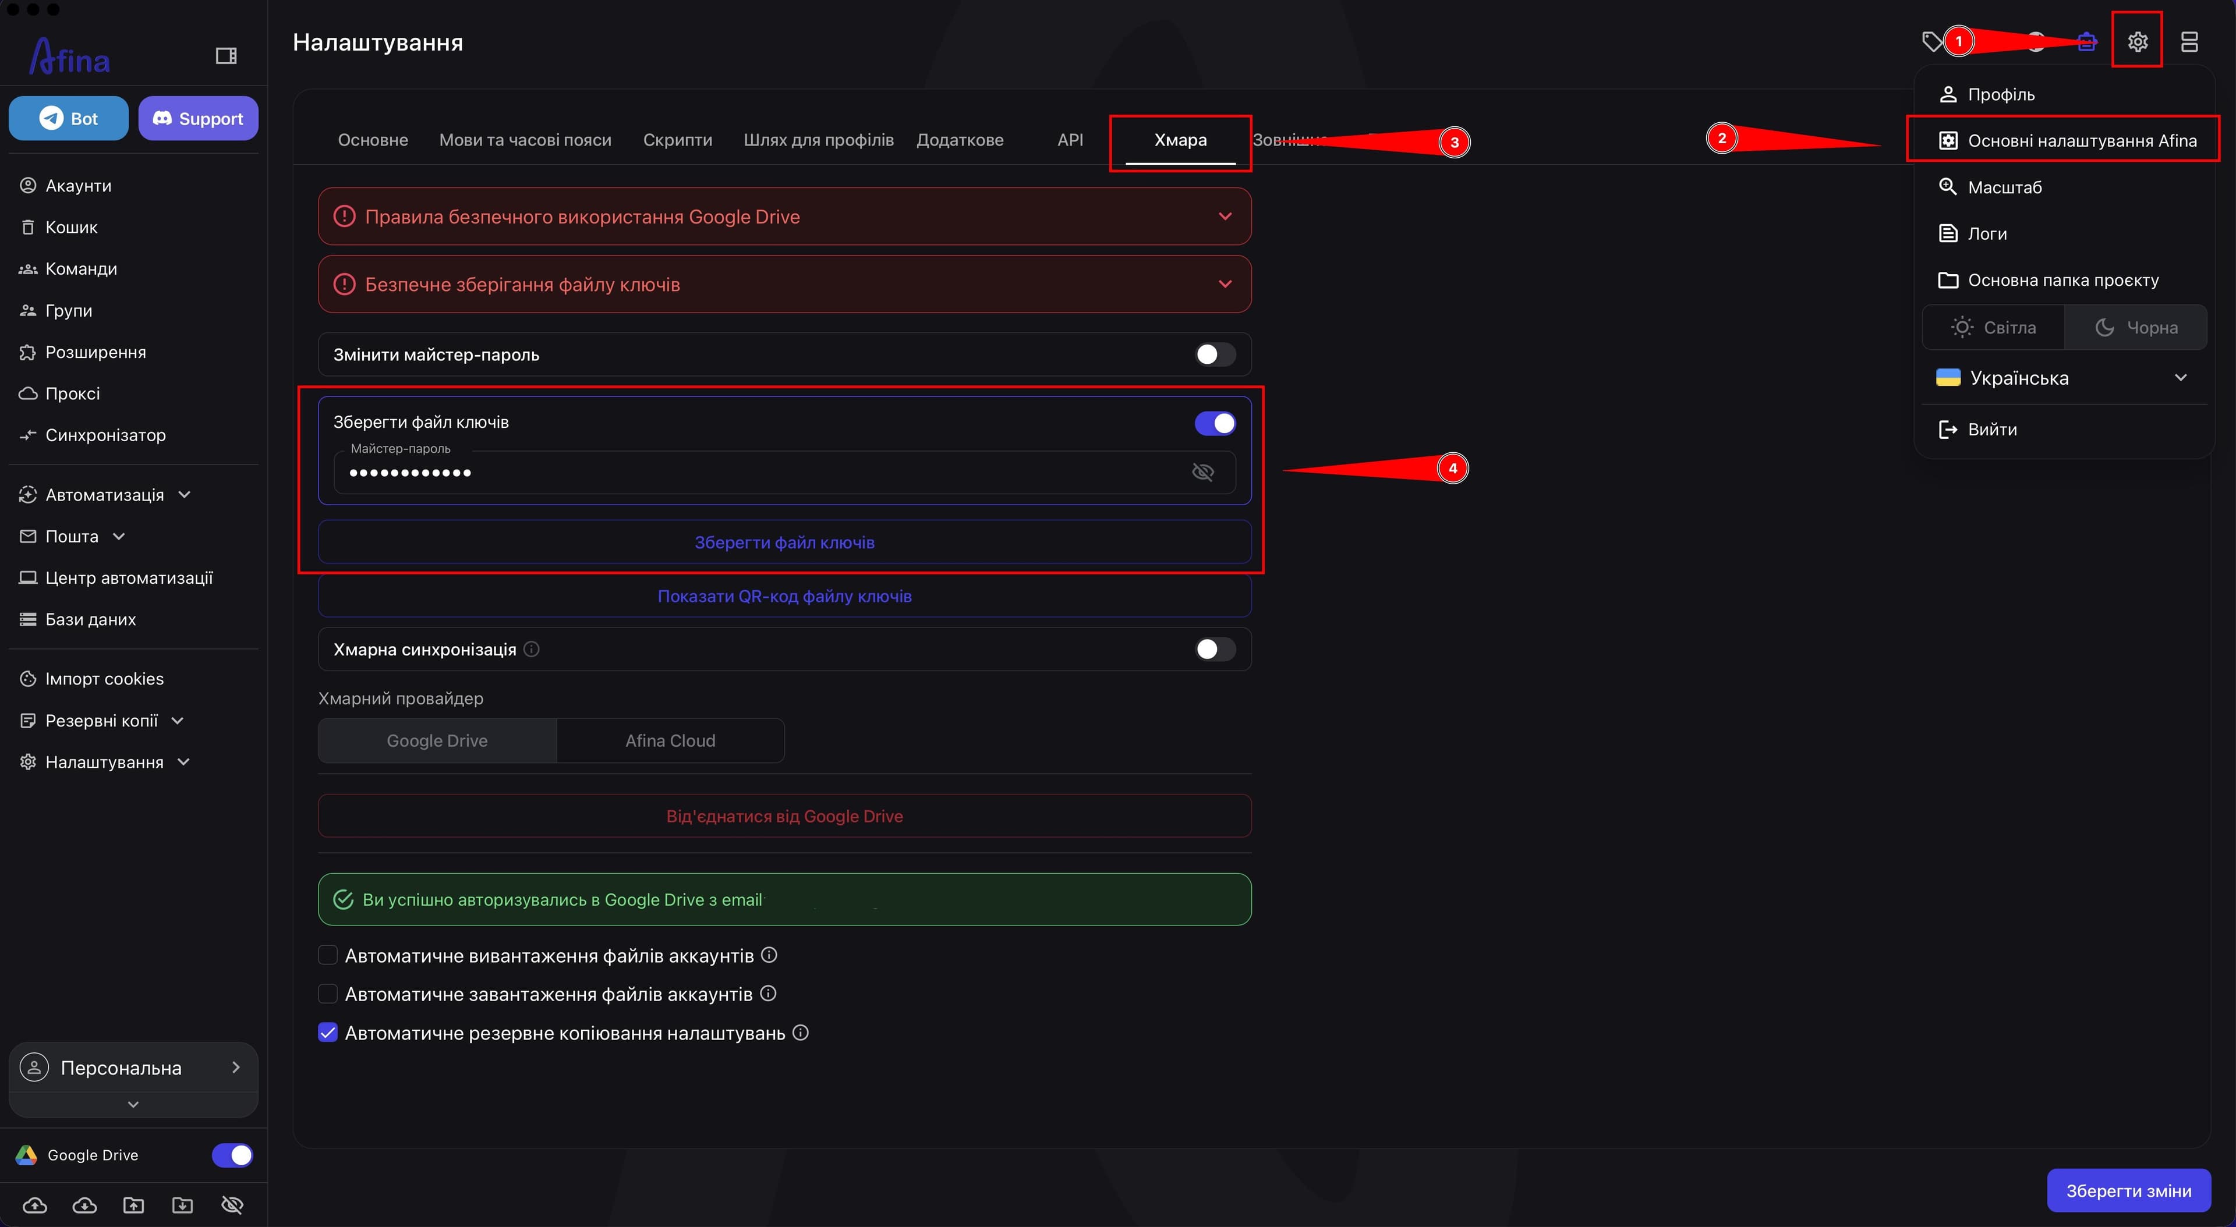
Task: Toggle Зберегти файл ключів switch off
Action: point(1214,423)
